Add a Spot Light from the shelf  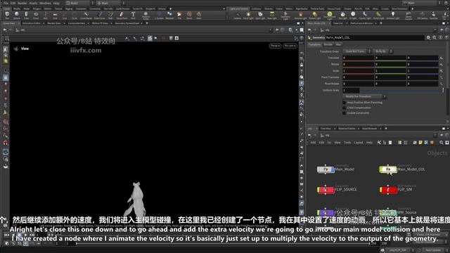260,15
